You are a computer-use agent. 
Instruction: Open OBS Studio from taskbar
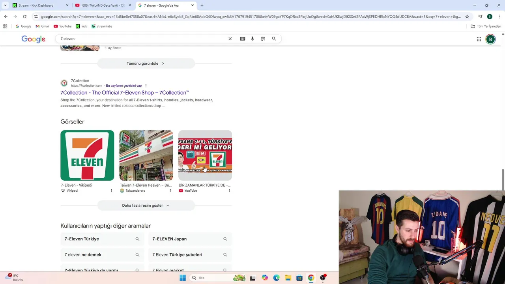pos(323,278)
